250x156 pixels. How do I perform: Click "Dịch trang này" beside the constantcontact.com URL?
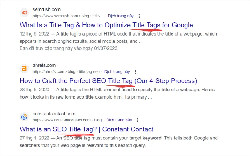pos(119,120)
